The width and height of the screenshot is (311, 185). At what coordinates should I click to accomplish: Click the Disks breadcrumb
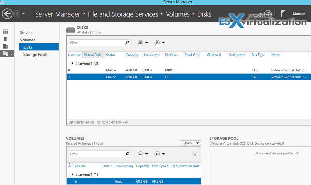204,14
